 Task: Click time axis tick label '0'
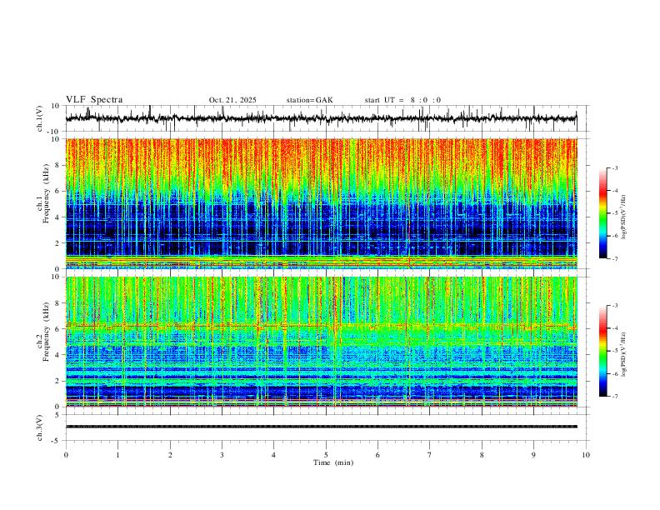click(x=66, y=455)
